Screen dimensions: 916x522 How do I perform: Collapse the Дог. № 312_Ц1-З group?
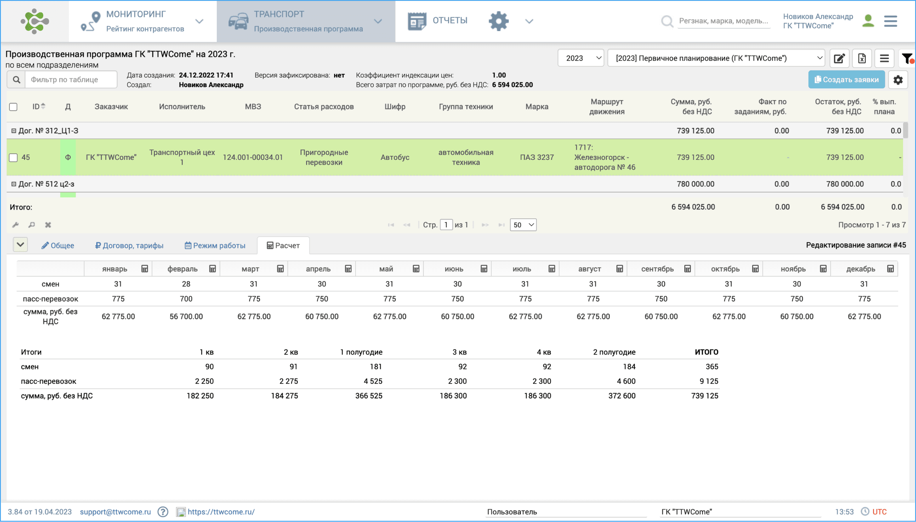13,131
